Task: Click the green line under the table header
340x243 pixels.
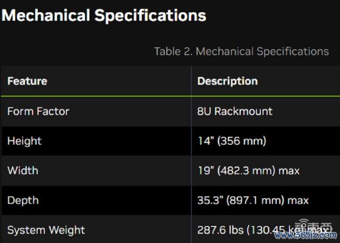Action: pos(171,96)
